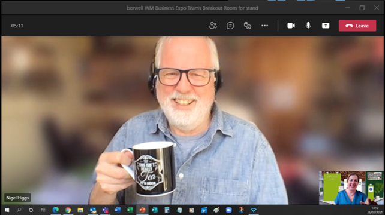This screenshot has height=215, width=385.
Task: Open Microsoft Publisher from the taskbar
Action: tap(155, 210)
